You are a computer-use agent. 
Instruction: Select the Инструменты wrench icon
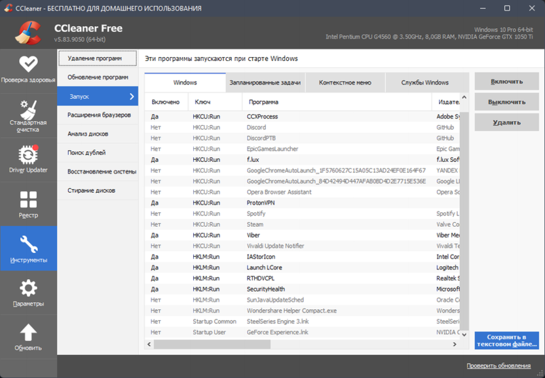pos(28,244)
